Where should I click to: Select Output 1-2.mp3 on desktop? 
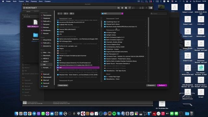[x=188, y=8]
